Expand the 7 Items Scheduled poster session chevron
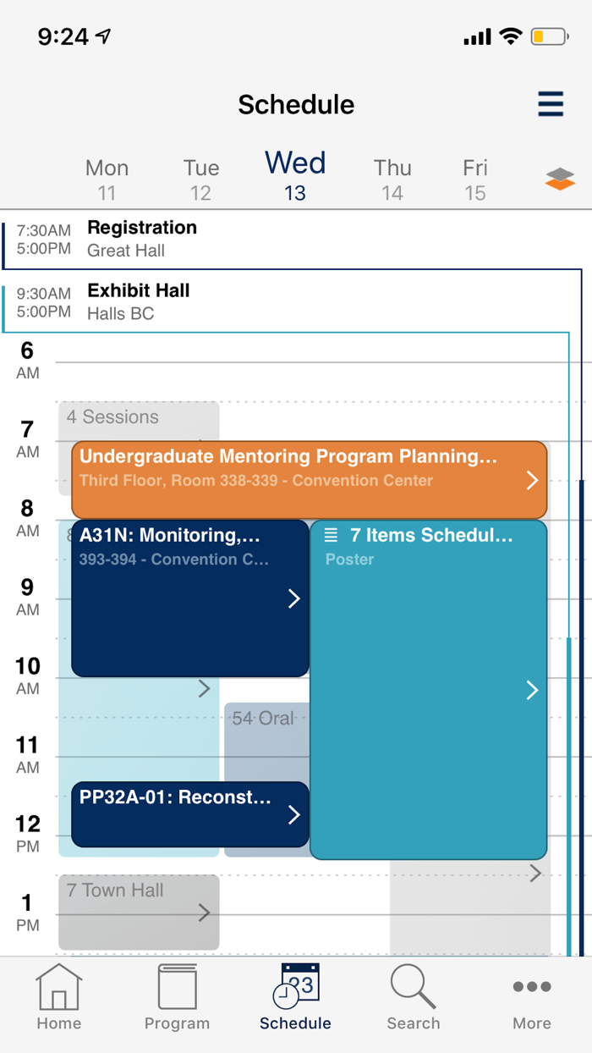The height and width of the screenshot is (1053, 592). click(532, 689)
